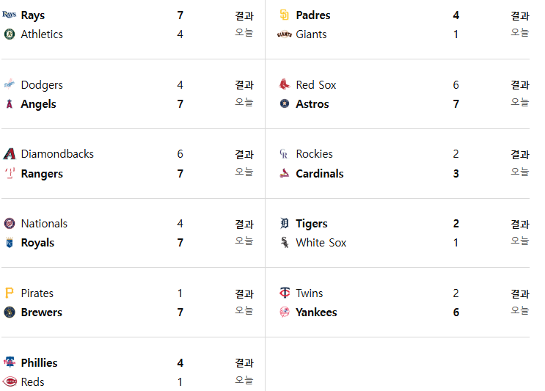The height and width of the screenshot is (391, 545).
Task: Click the Rays team logo
Action: 9,15
